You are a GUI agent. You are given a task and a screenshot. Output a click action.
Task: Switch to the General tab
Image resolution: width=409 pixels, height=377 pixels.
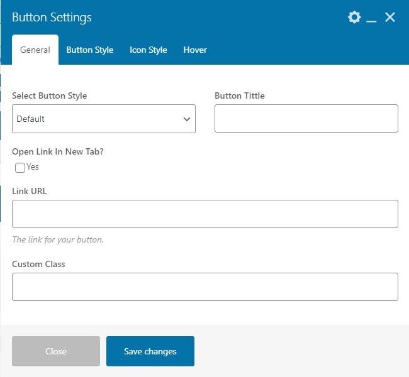point(35,50)
